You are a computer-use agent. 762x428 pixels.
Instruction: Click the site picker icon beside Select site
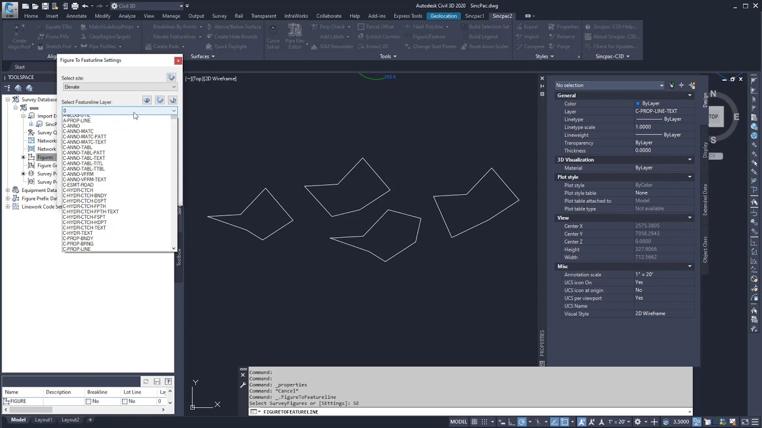coord(171,77)
